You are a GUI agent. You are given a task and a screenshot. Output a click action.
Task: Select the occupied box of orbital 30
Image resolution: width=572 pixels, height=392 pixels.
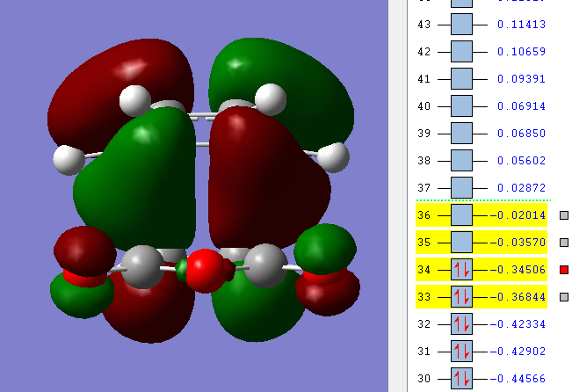coord(461,379)
